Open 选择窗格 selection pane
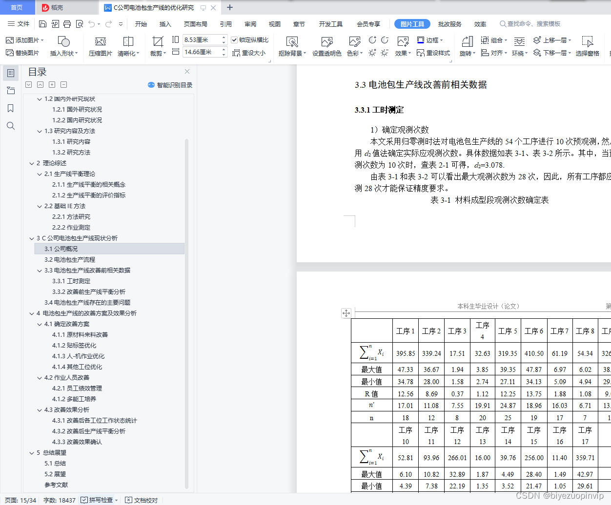Screen dimensions: 611x505 click(x=587, y=46)
